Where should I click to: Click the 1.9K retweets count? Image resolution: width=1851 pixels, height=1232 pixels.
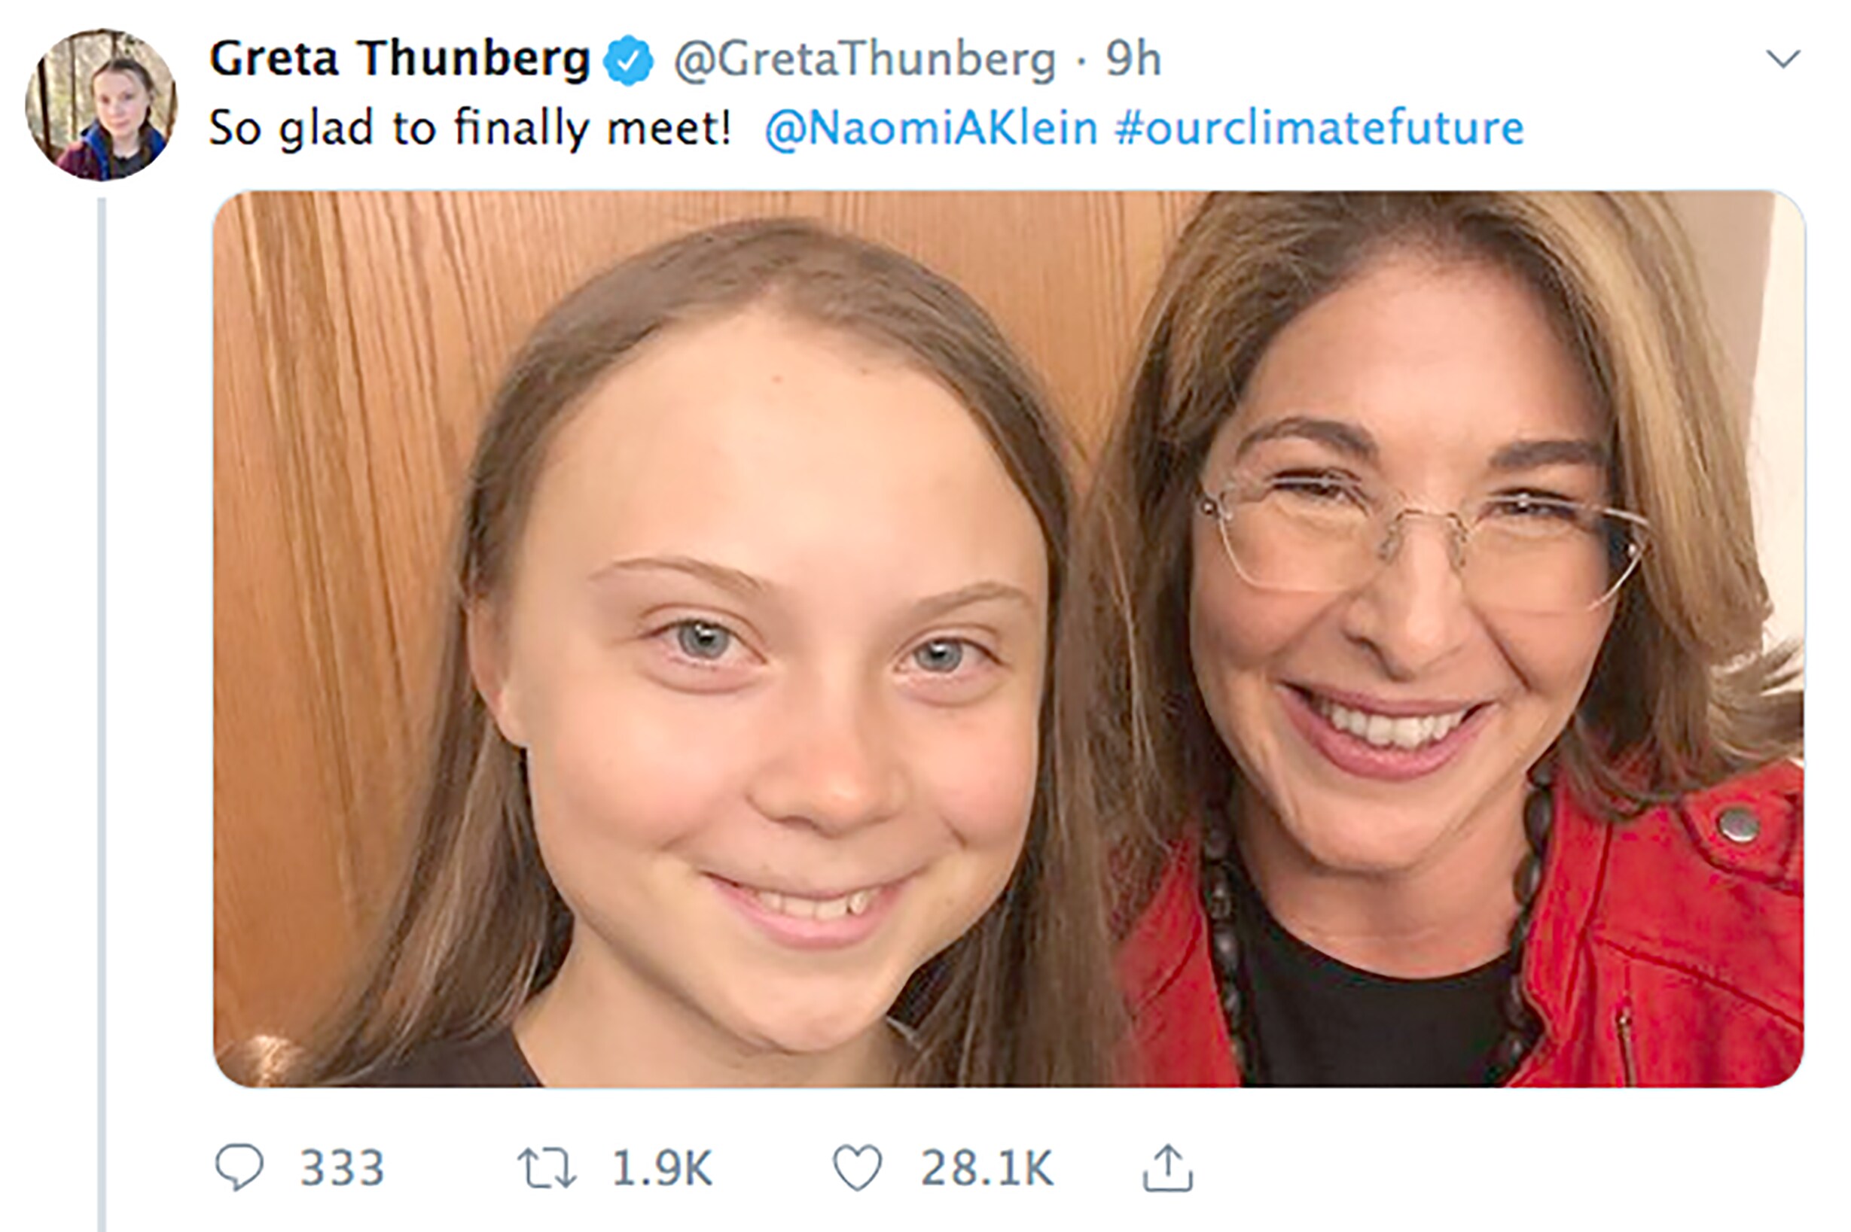(x=662, y=1168)
